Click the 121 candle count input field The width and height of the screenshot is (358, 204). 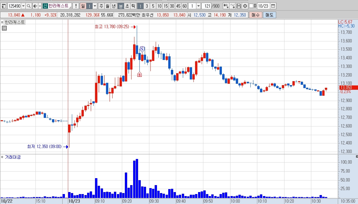coord(206,6)
